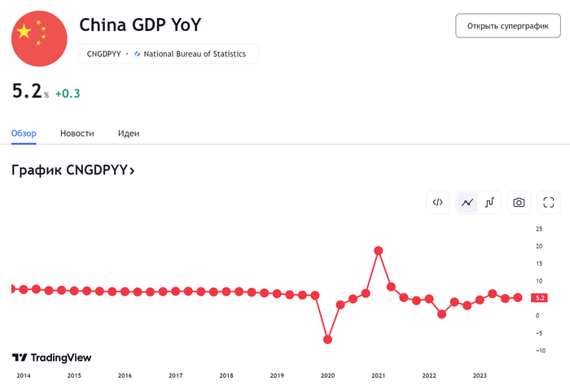Click the CNGDPYY ticker label
Image resolution: width=570 pixels, height=386 pixels.
(x=104, y=55)
